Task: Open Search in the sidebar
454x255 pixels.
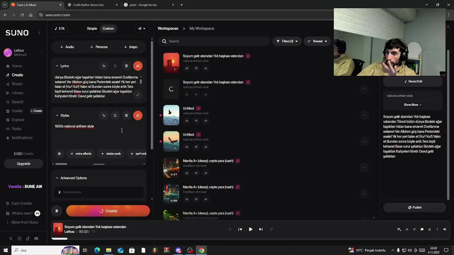Action: (17, 102)
